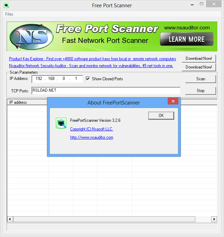This screenshot has width=224, height=237.
Task: Close the Free Port Scanner window
Action: (x=214, y=4)
